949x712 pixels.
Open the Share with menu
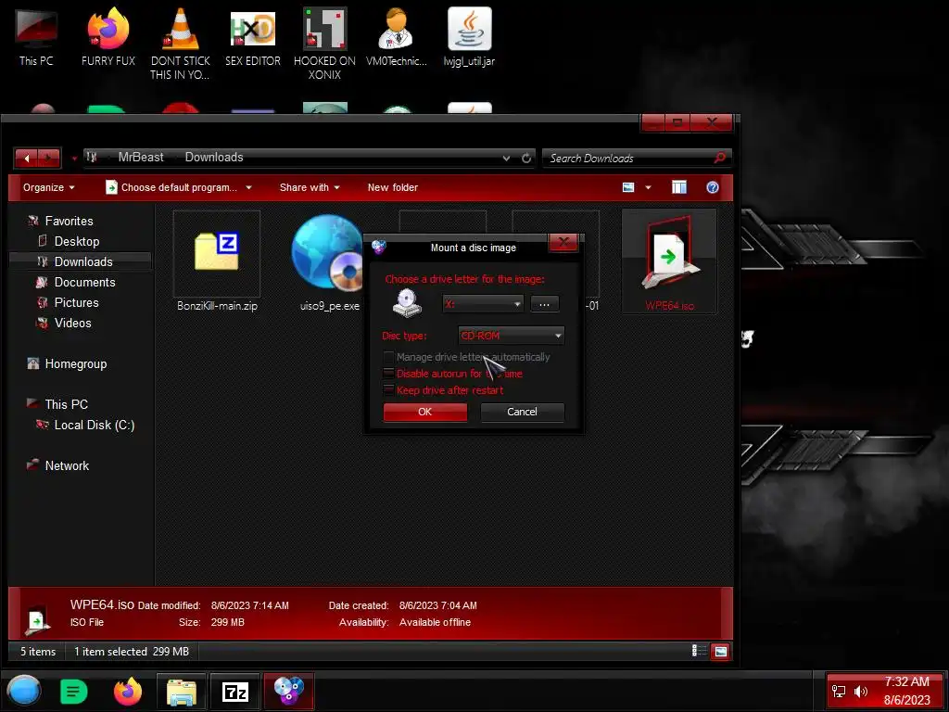[x=310, y=187]
